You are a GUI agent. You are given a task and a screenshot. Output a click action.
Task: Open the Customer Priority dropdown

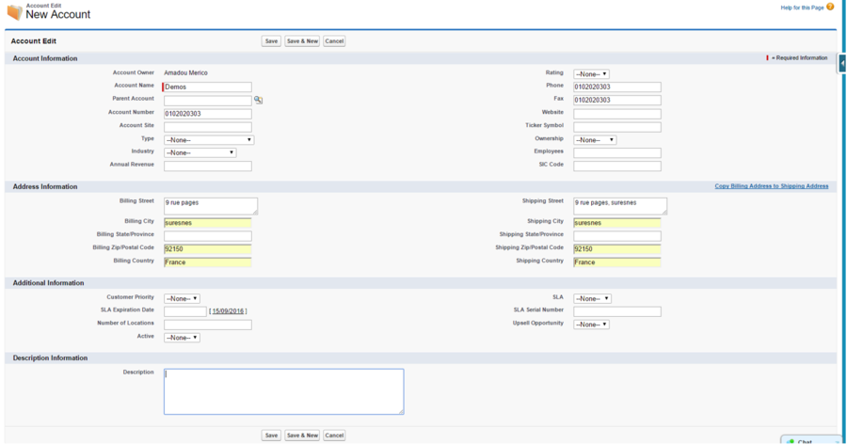coord(182,299)
